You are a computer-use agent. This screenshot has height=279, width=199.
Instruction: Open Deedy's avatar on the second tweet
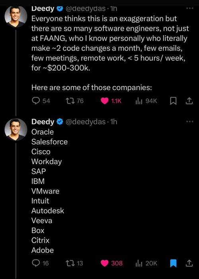(x=16, y=130)
